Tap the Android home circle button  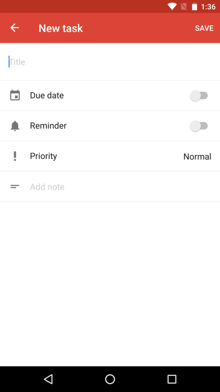pyautogui.click(x=110, y=379)
